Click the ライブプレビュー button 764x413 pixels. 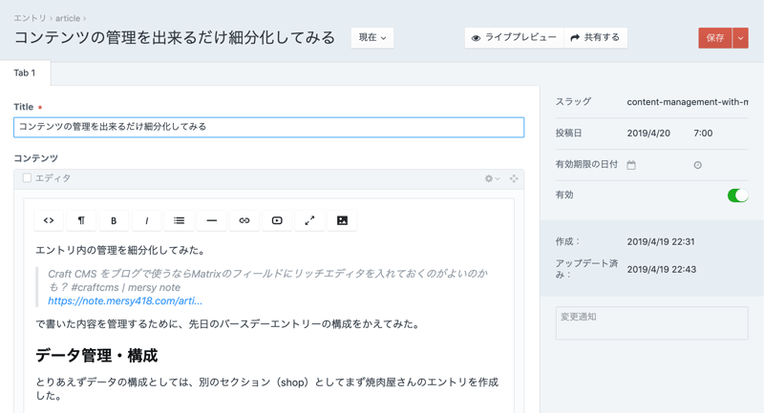[x=514, y=38]
